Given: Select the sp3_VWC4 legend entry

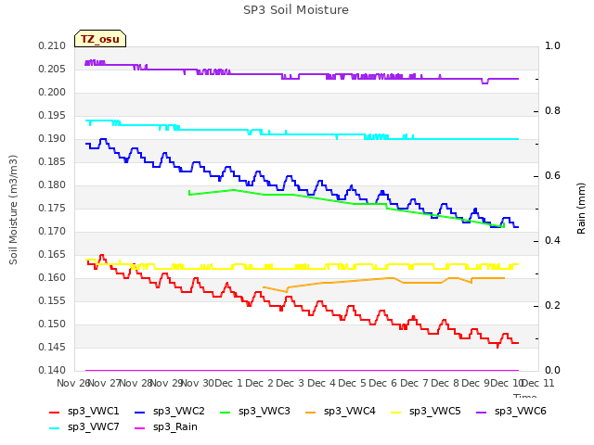Looking at the screenshot, I should (x=341, y=412).
